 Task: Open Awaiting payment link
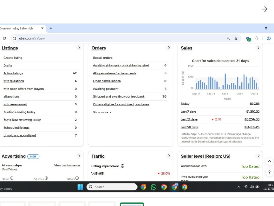pyautogui.click(x=105, y=89)
